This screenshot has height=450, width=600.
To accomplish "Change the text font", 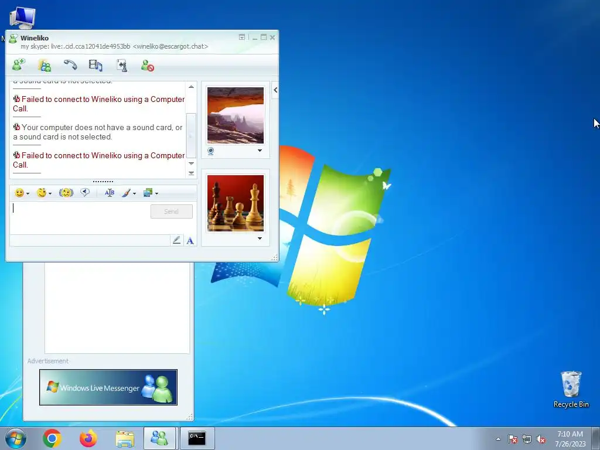I will pos(110,193).
